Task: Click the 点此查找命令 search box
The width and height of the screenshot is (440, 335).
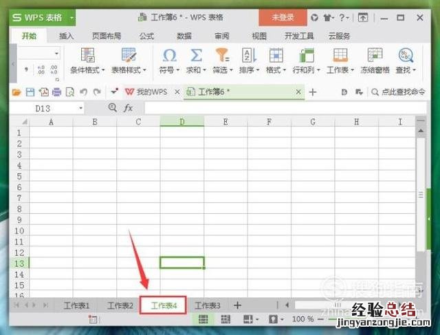Action: coord(397,92)
